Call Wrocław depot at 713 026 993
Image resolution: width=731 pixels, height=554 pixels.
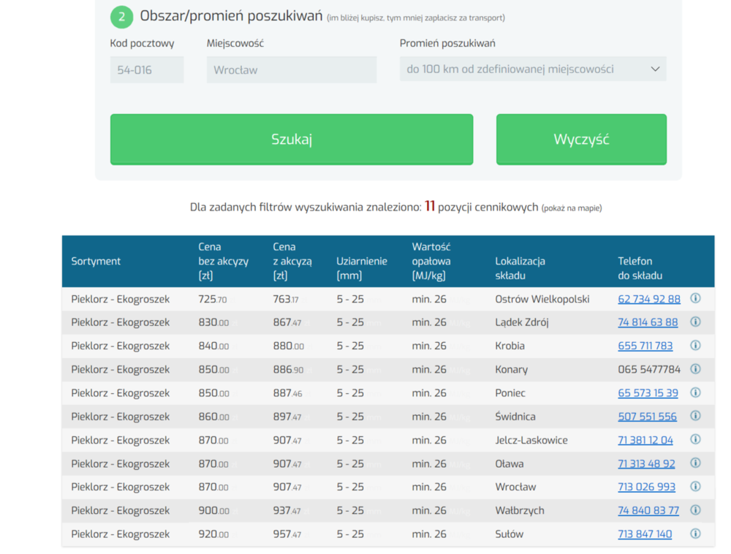[646, 487]
